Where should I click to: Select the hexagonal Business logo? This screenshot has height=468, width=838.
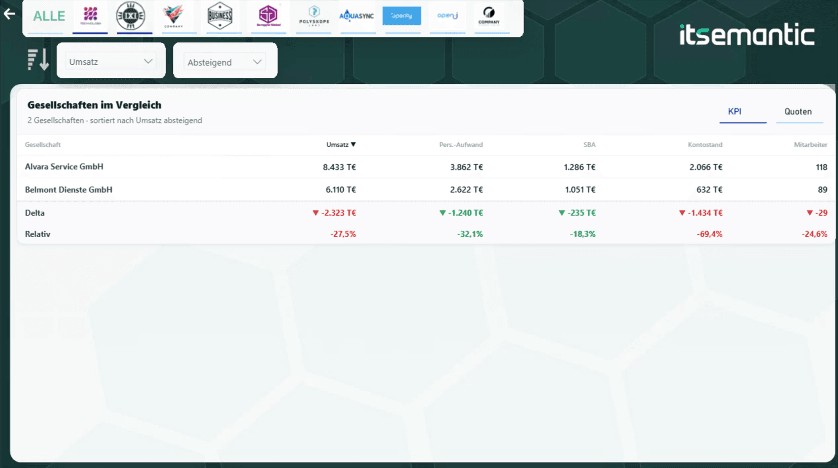[220, 16]
